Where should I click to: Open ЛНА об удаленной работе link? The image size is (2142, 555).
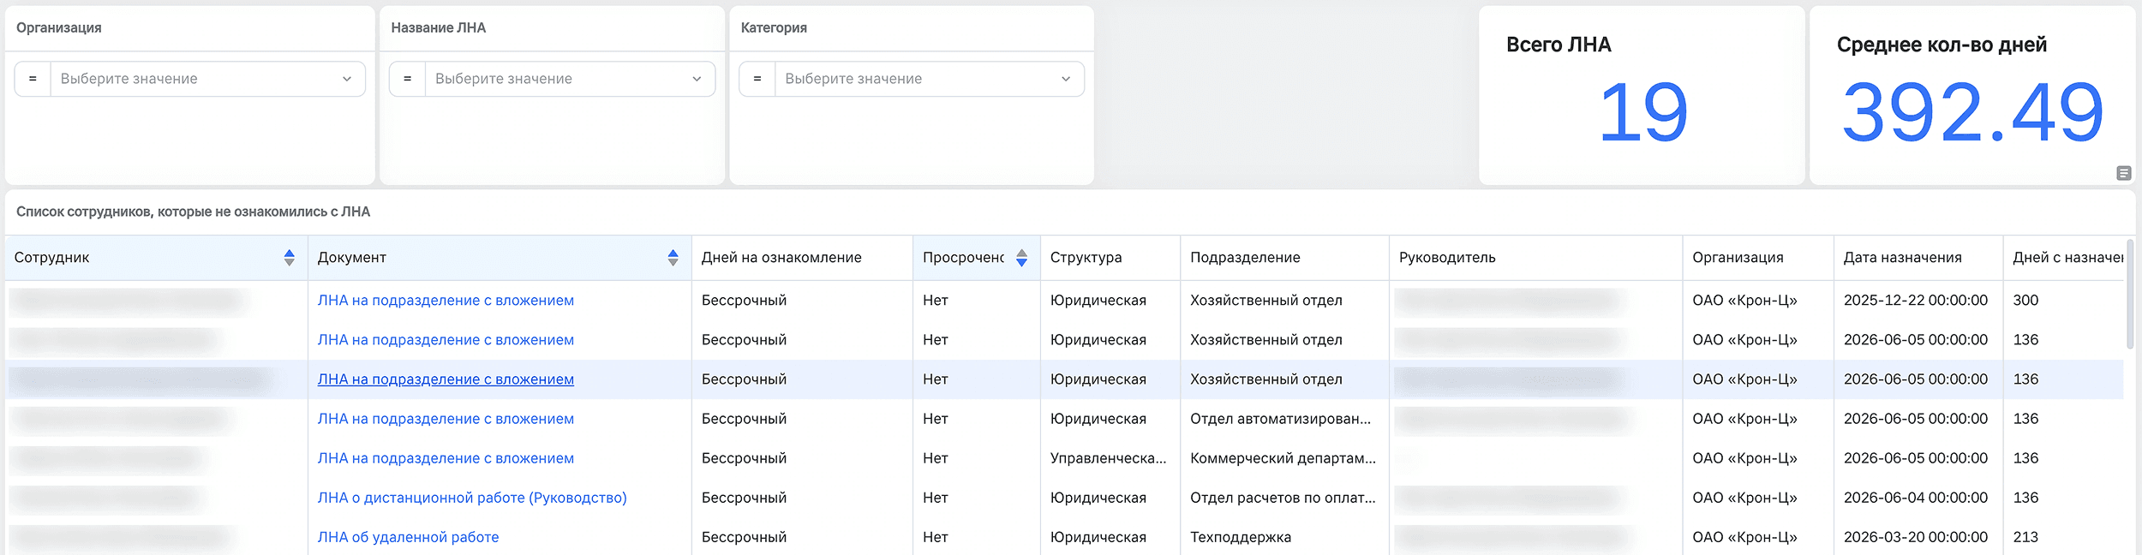[408, 537]
